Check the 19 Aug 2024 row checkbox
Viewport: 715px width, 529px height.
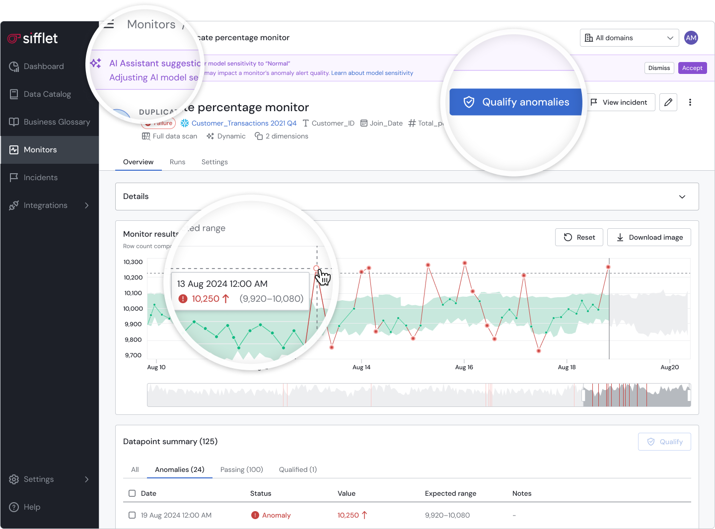[132, 515]
